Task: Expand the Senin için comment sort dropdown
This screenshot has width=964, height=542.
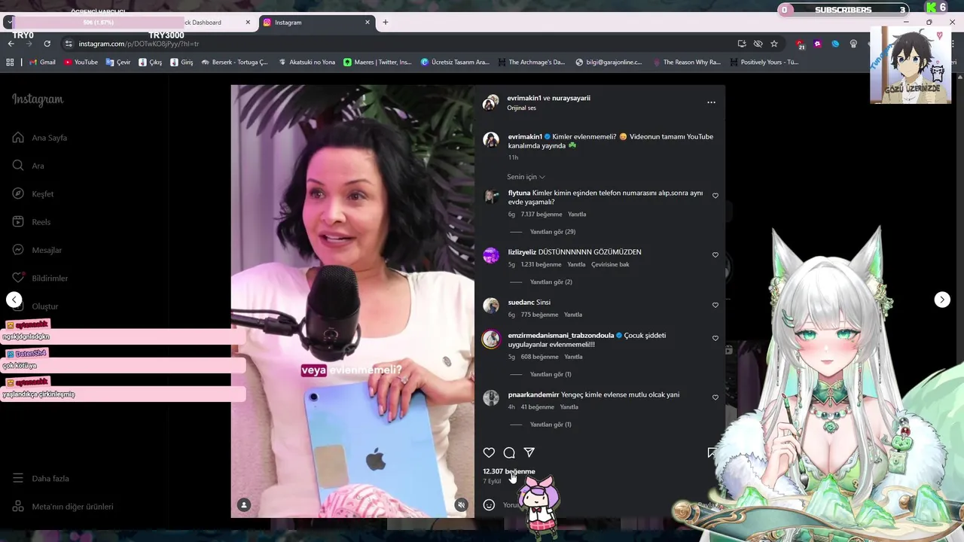Action: 526,177
